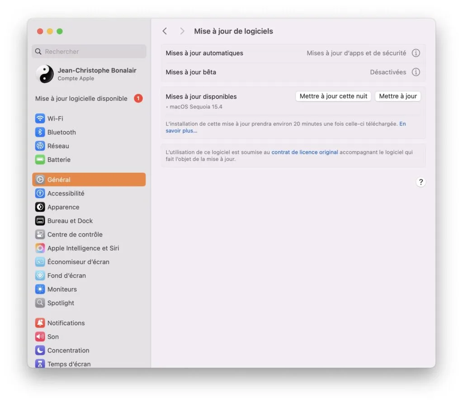Open Concentration settings
Viewport: 463px width, 404px height.
click(68, 350)
